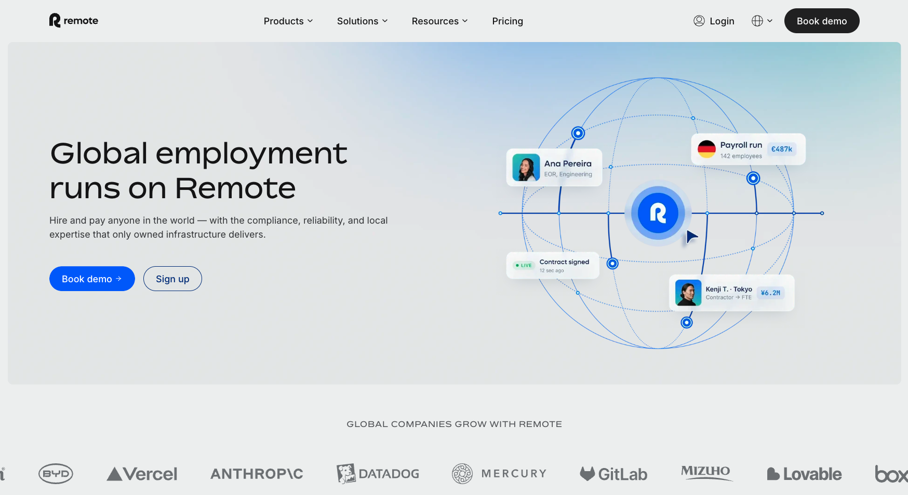Click the BYD logo
Viewport: 908px width, 495px height.
[56, 474]
